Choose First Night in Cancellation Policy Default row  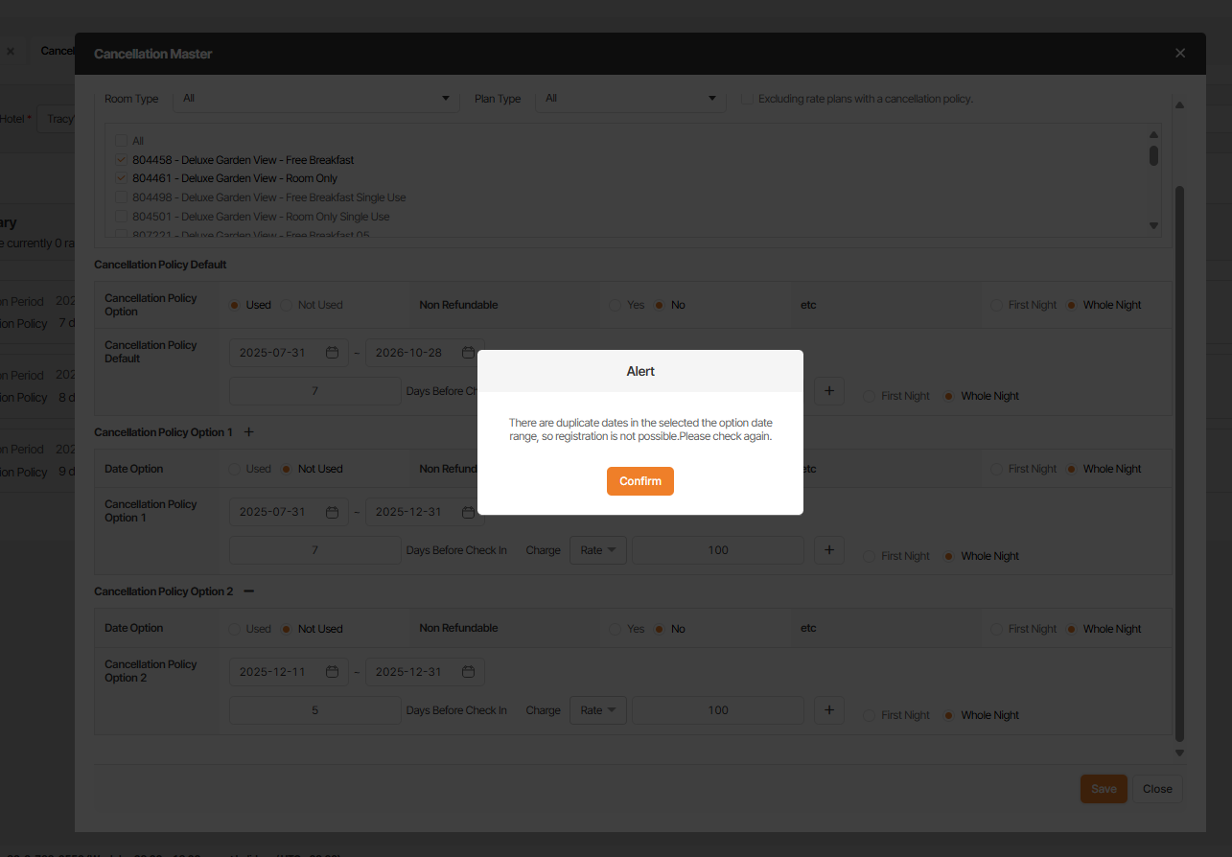click(870, 396)
